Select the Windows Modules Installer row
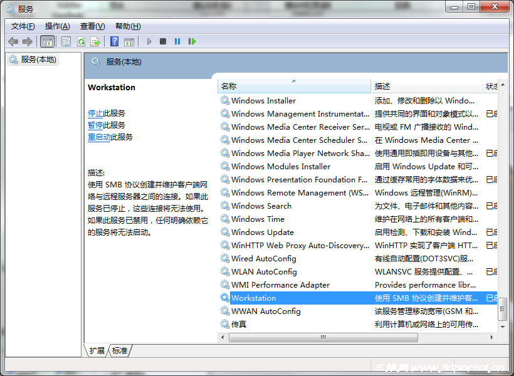This screenshot has height=376, width=514. coord(358,166)
